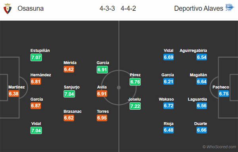Open the WhoScored.com watermark link
Image resolution: width=238 pixels, height=152 pixels.
pyautogui.click(x=219, y=147)
